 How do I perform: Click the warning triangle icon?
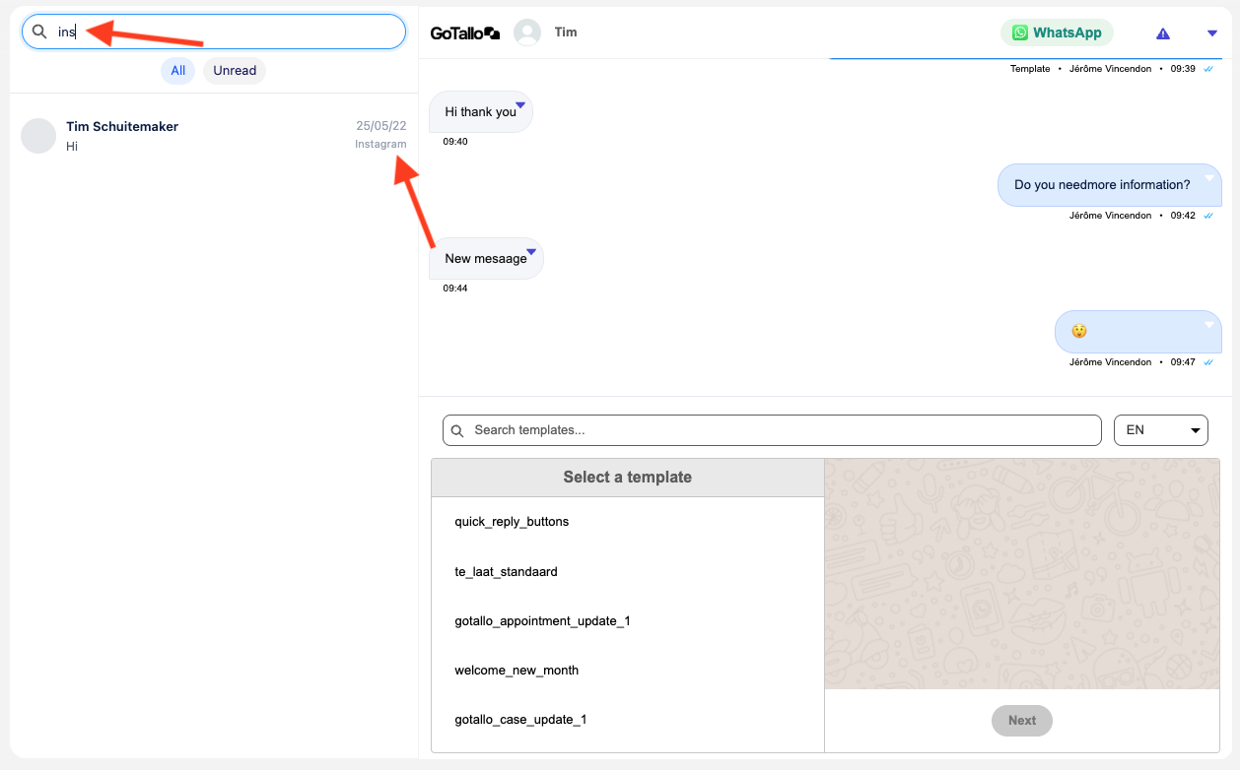(1163, 33)
